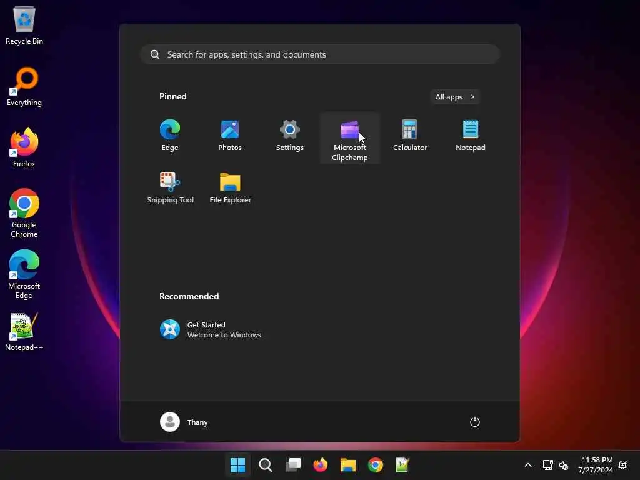640x480 pixels.
Task: Click the Windows Start button on the taskbar
Action: point(237,465)
